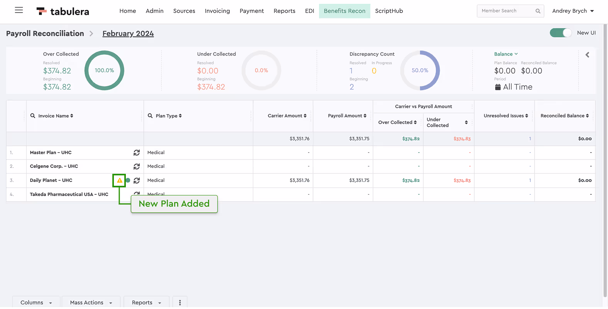Screen dimensions: 608x309
Task: Open Celgene Corp. – UHC invoice
Action: [54, 166]
